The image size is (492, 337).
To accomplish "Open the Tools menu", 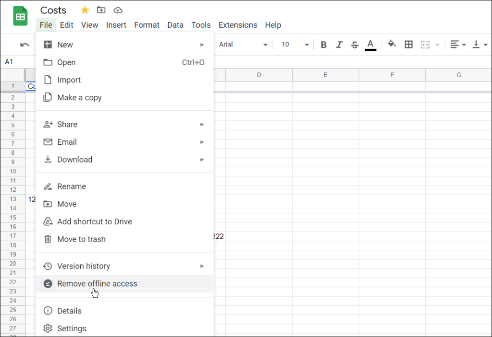I will click(x=201, y=25).
